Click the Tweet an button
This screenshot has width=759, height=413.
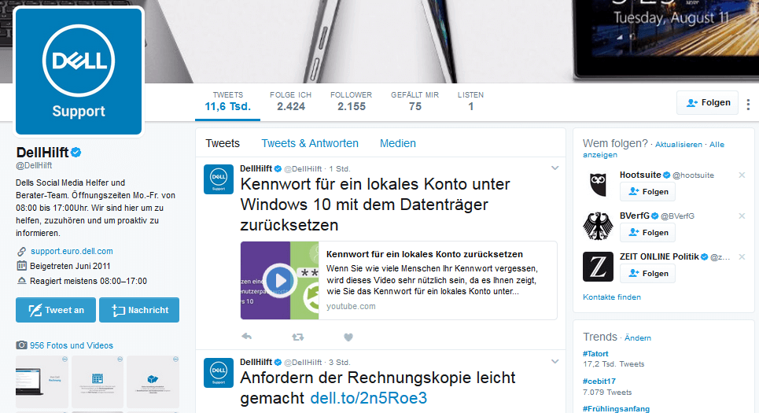pos(56,310)
